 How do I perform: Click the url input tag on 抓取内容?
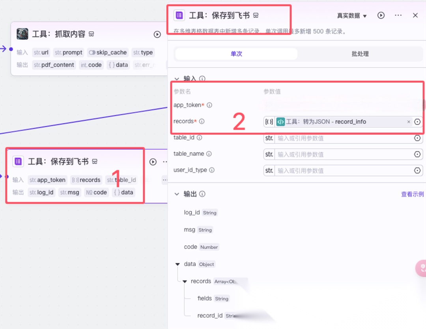coord(41,52)
